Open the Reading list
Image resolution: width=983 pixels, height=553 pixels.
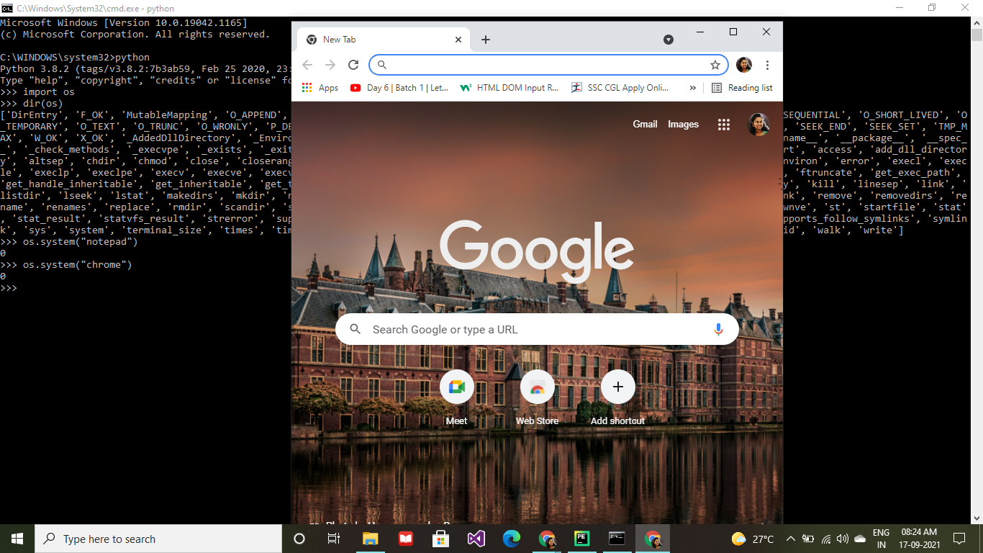point(742,87)
